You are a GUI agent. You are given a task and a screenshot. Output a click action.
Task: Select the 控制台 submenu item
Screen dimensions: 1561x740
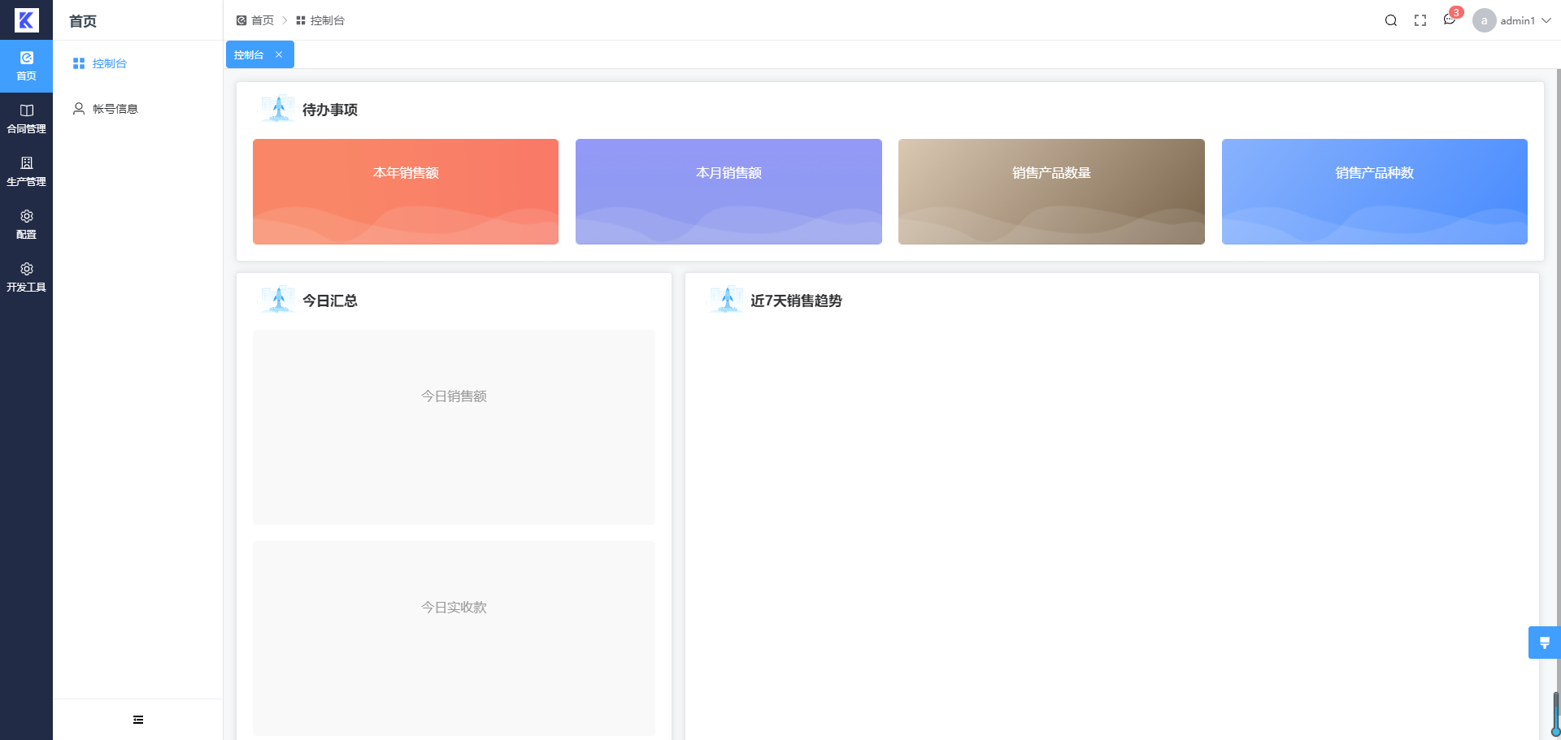pyautogui.click(x=137, y=63)
